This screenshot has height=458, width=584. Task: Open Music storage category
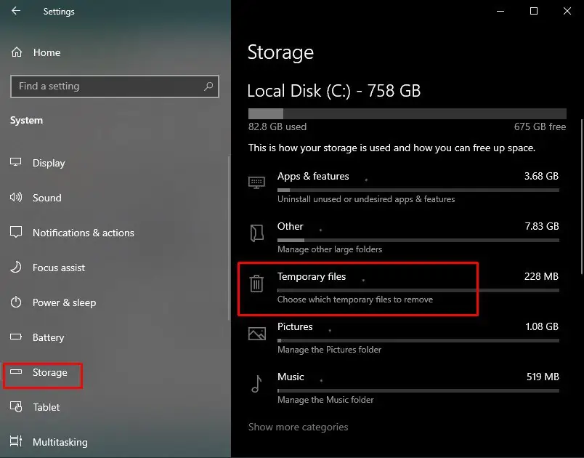[404, 388]
